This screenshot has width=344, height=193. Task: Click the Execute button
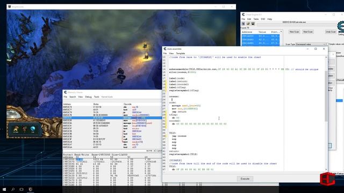[x=245, y=179]
